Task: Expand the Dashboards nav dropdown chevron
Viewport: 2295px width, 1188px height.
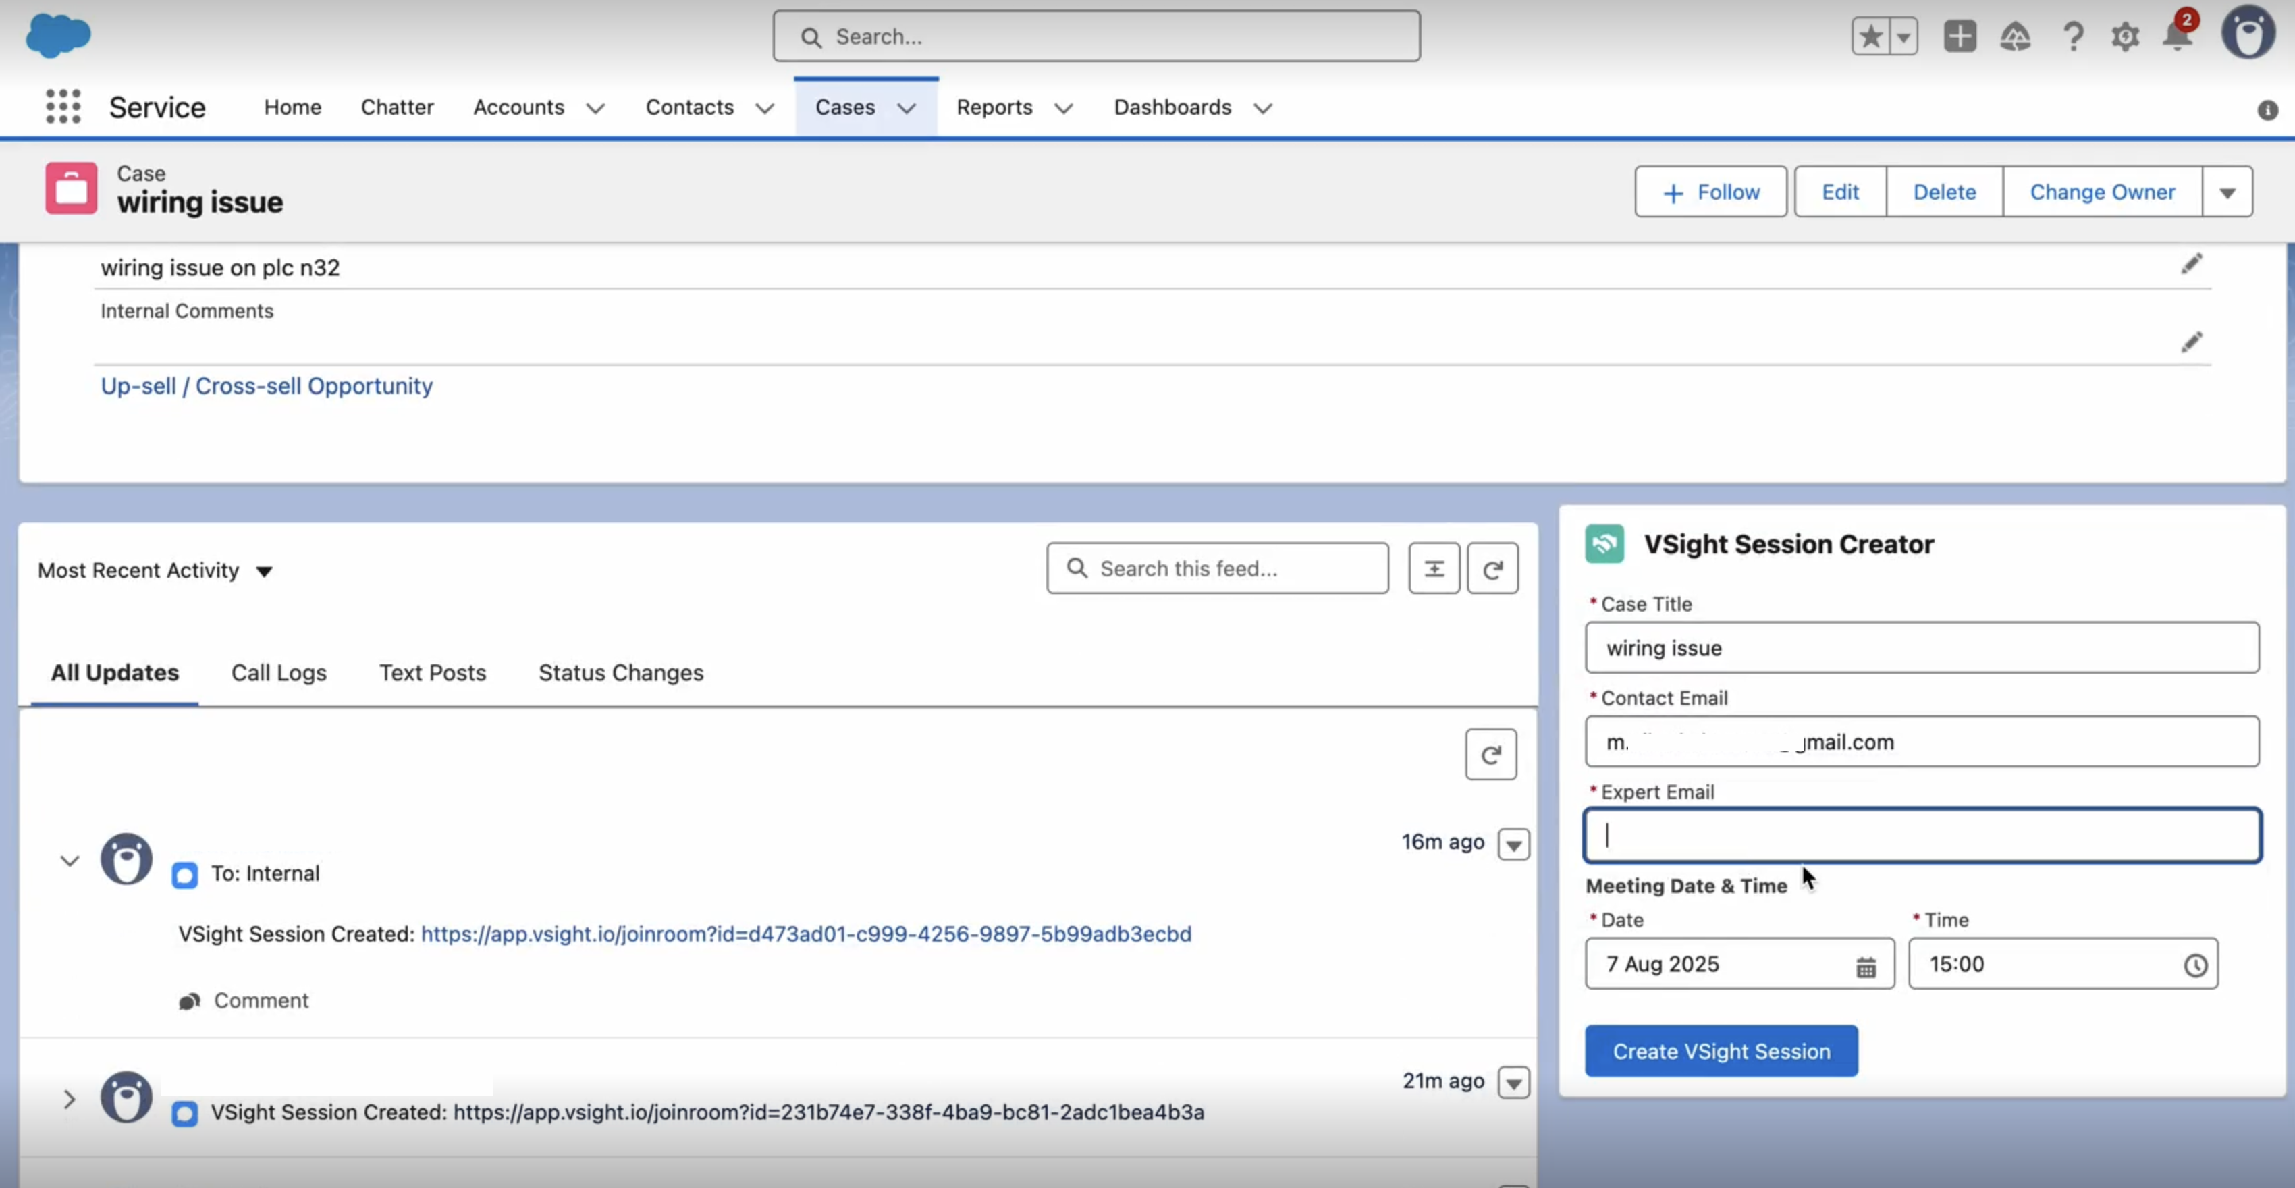Action: click(1262, 109)
